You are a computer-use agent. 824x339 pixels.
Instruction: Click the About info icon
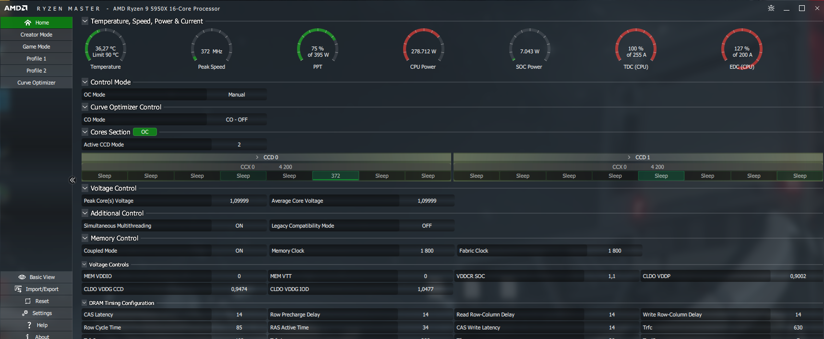[x=28, y=337]
